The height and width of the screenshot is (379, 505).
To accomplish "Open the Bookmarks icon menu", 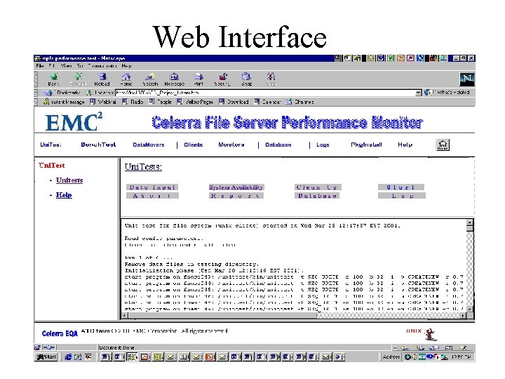I will click(48, 93).
